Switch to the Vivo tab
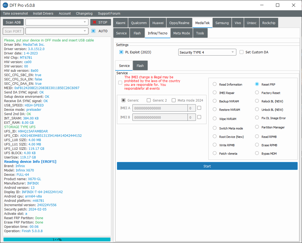 click(238, 23)
